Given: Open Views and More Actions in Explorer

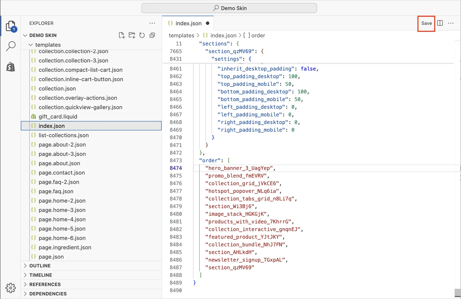Looking at the screenshot, I should click(x=152, y=23).
